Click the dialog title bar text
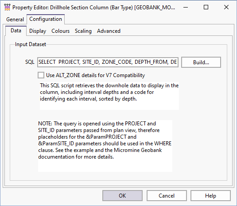 94,8
